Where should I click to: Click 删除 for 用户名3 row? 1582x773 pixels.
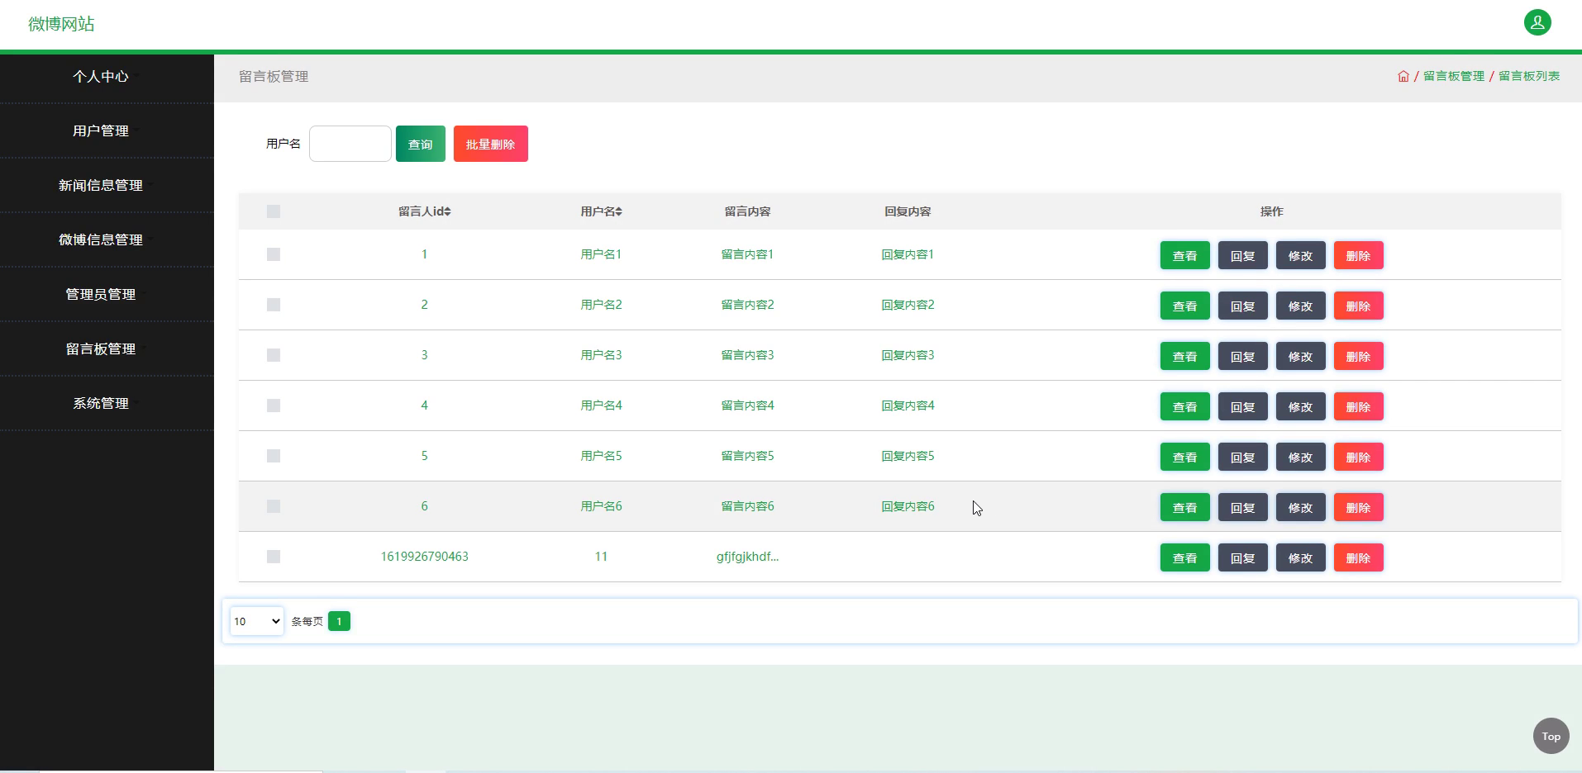click(1359, 356)
